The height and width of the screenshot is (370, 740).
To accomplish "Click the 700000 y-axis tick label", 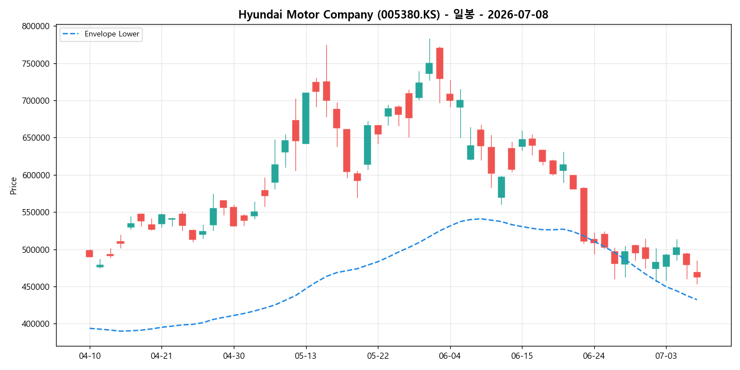I will point(35,101).
